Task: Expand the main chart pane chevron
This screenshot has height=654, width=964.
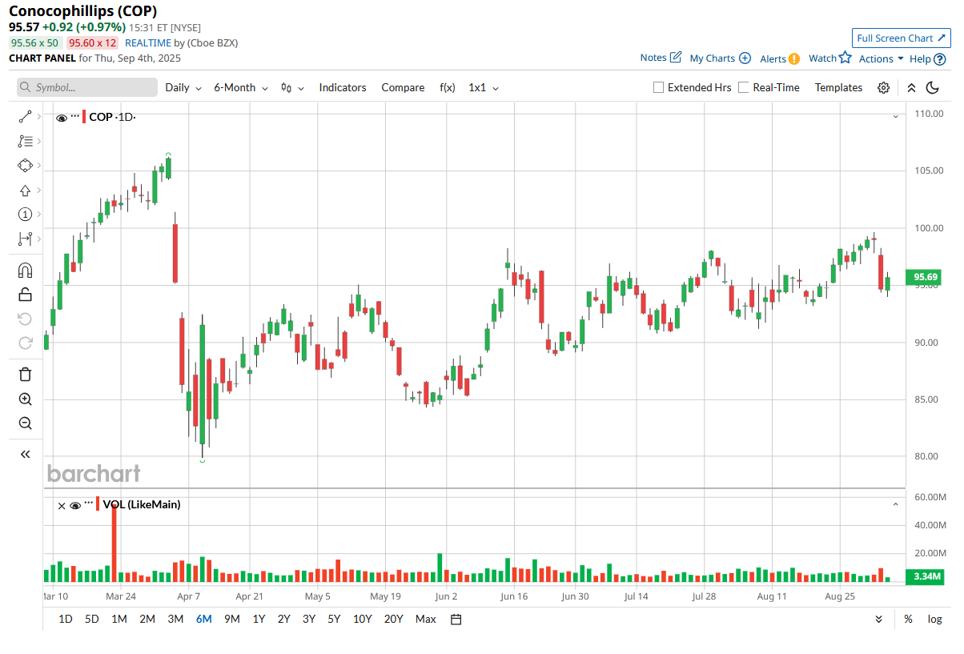Action: [896, 117]
